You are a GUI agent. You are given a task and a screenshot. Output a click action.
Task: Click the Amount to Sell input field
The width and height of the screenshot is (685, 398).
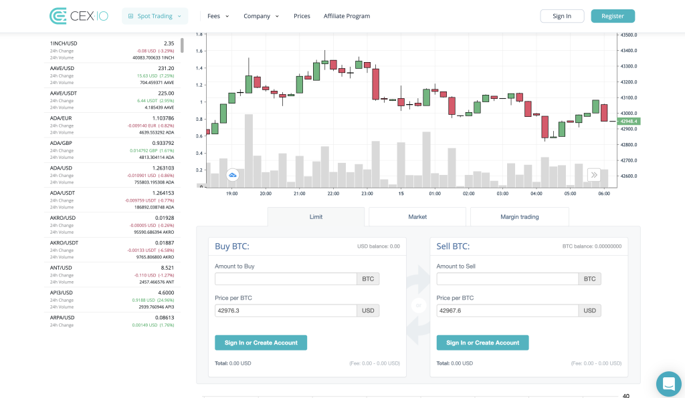click(x=507, y=279)
